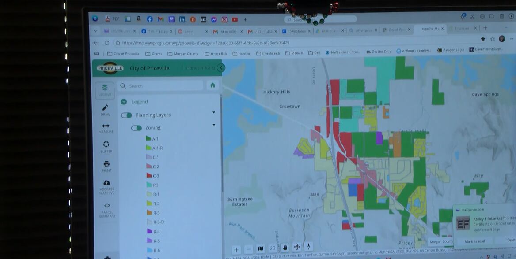Screen dimensions: 516x259
Task: Expand Planning Layers dropdown arrow
Action: pos(213,113)
